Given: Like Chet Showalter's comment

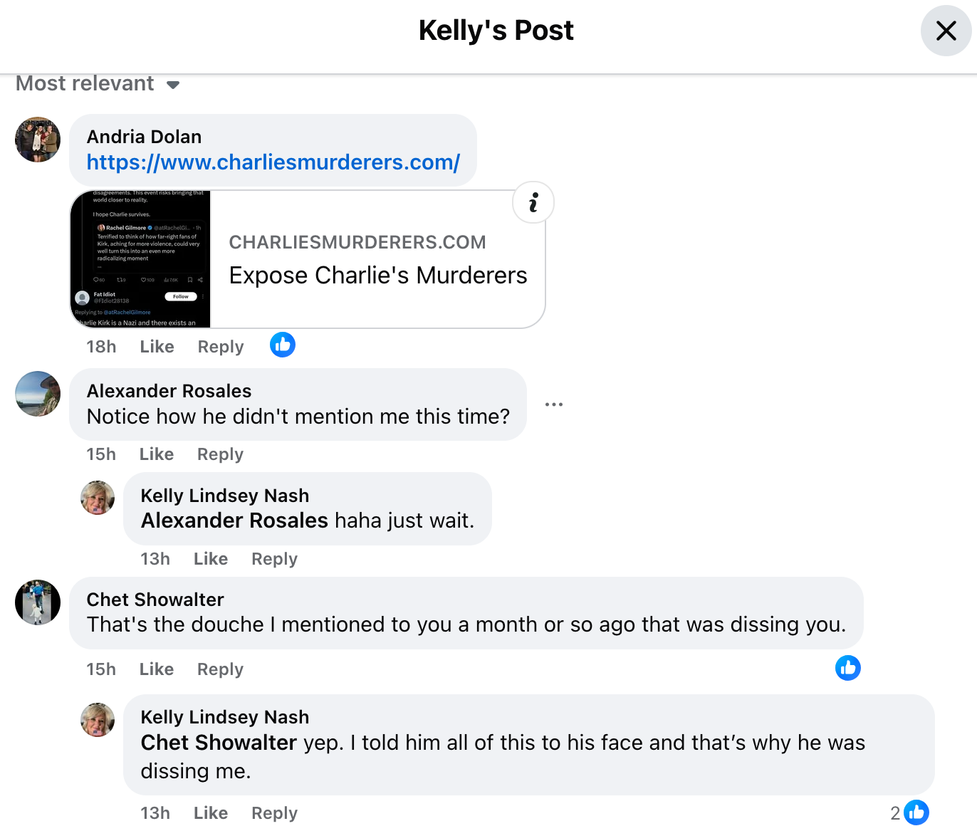Looking at the screenshot, I should (157, 669).
